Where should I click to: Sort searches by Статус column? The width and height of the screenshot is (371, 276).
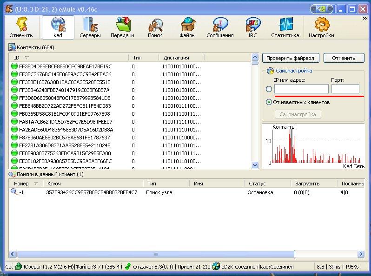(268, 184)
